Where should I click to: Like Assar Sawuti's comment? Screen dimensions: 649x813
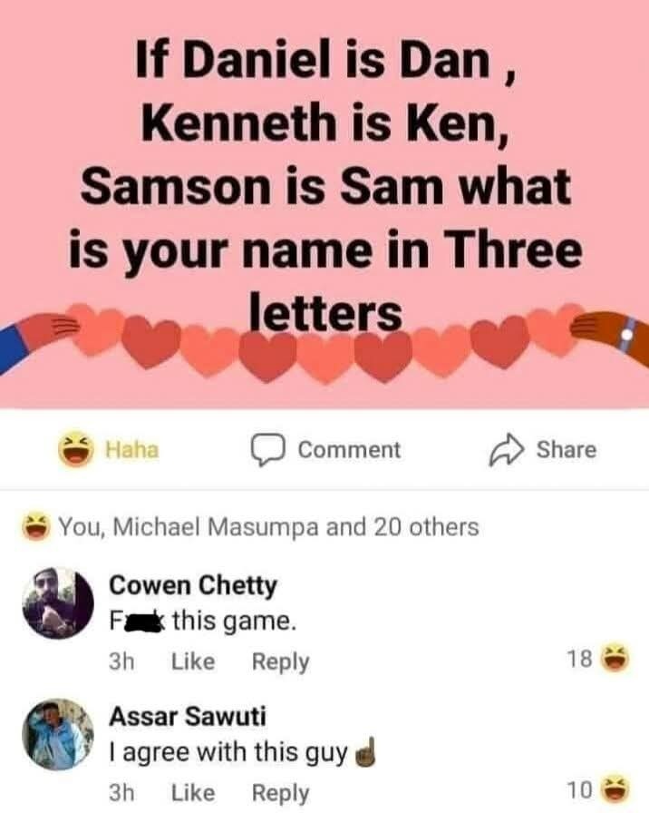(x=192, y=792)
